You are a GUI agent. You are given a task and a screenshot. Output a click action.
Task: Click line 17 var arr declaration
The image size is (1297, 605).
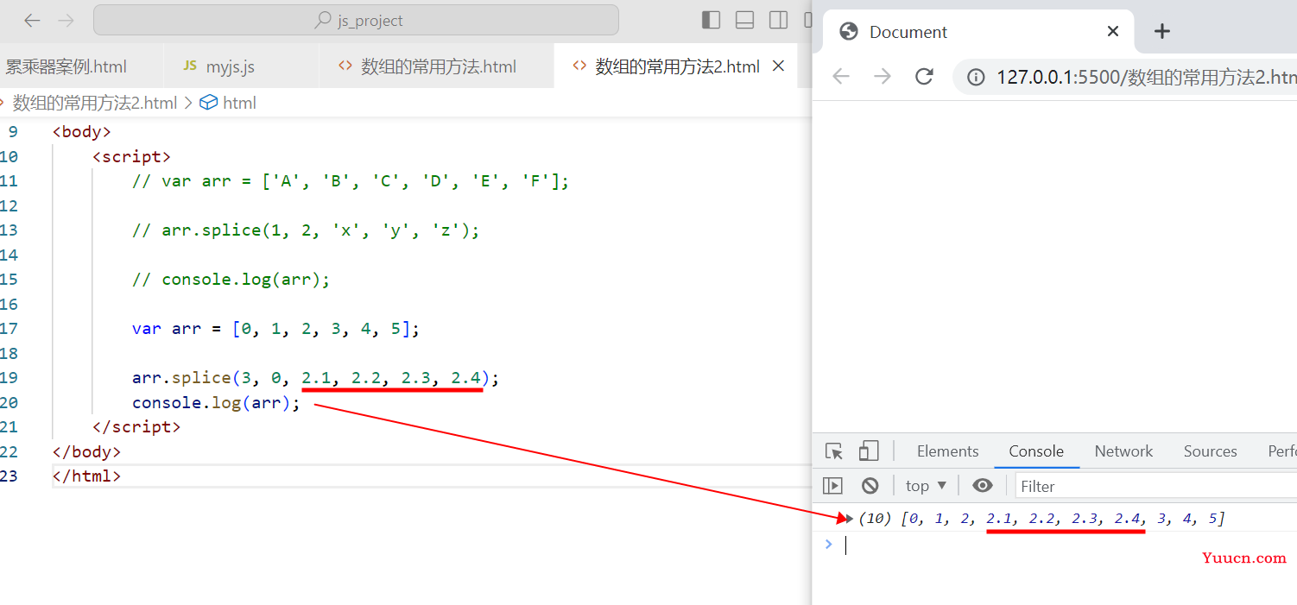[x=275, y=329]
